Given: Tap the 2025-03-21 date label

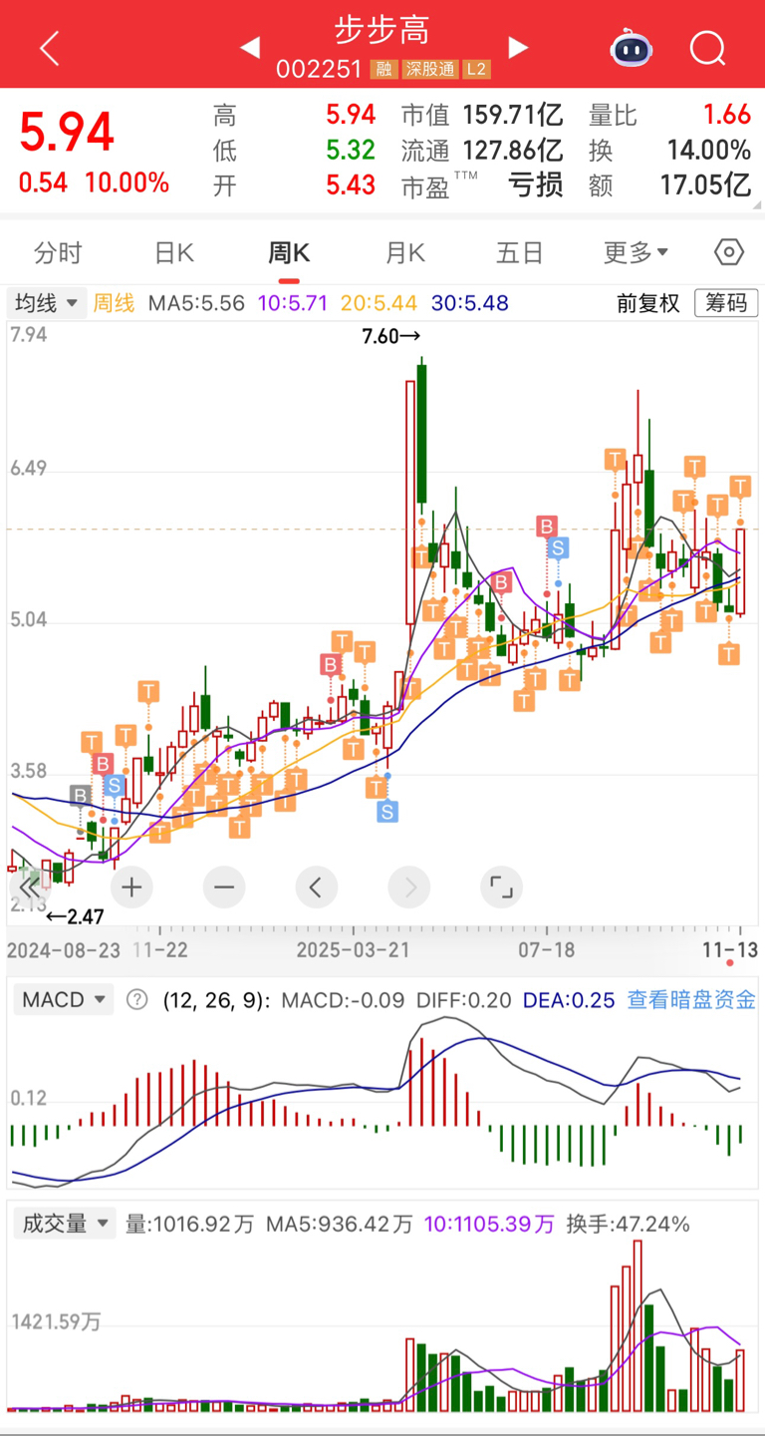Looking at the screenshot, I should click(354, 950).
